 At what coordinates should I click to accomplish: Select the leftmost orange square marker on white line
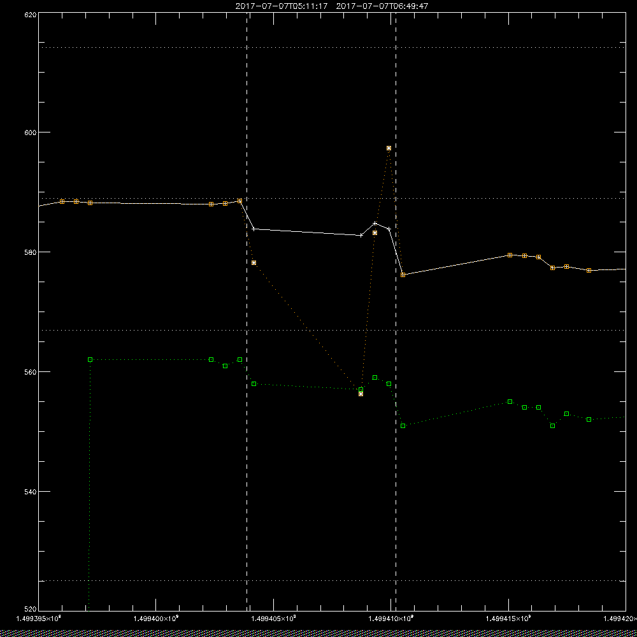click(x=62, y=201)
